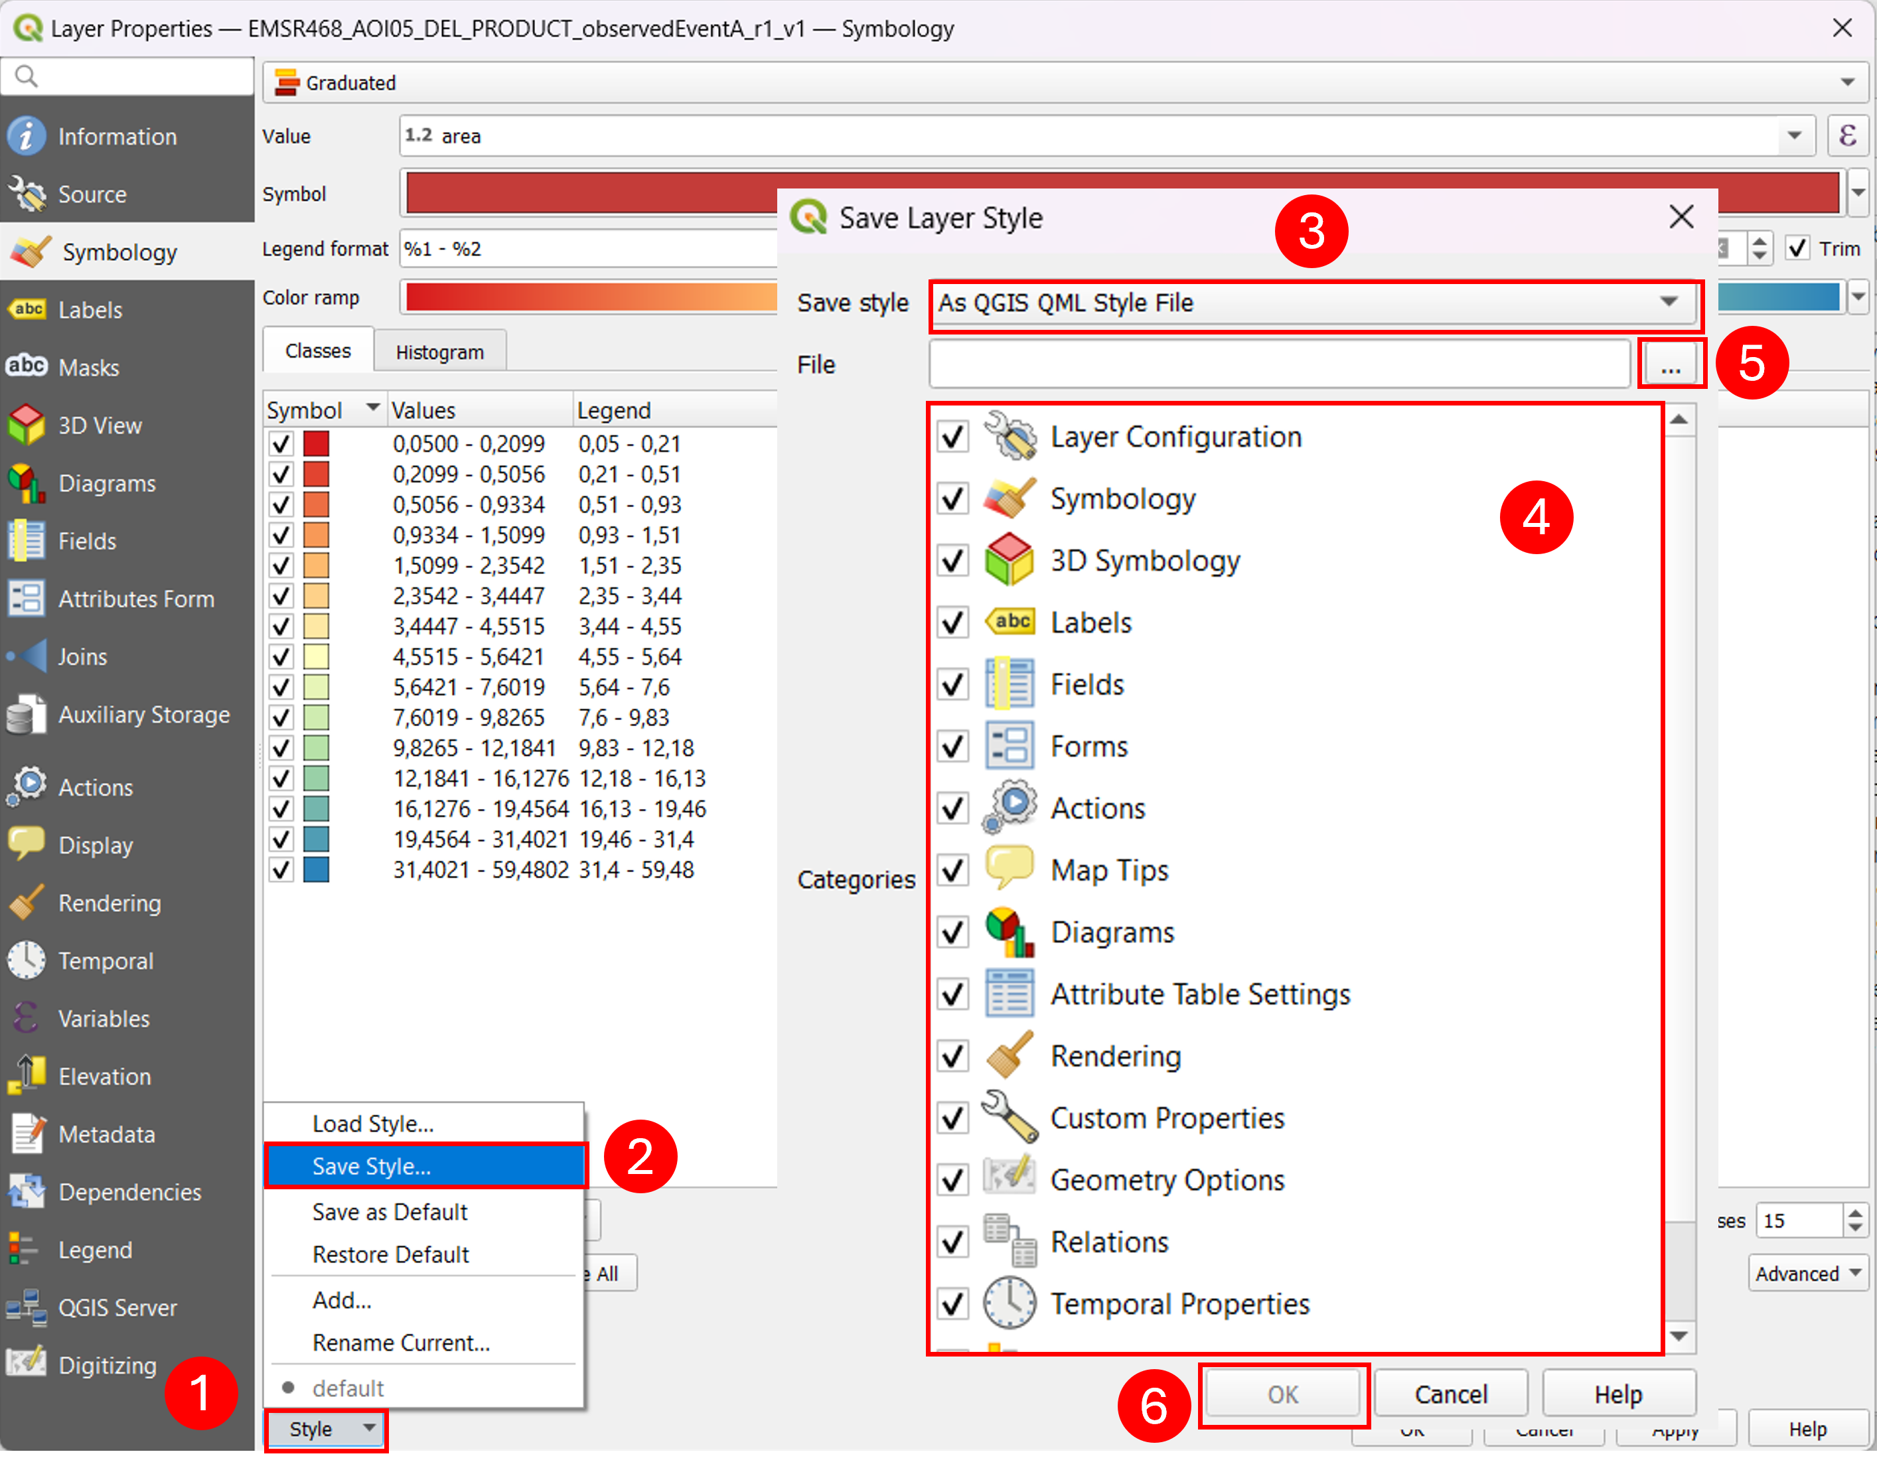This screenshot has height=1472, width=1877.
Task: Select the Diagrams sidebar icon
Action: [x=27, y=482]
